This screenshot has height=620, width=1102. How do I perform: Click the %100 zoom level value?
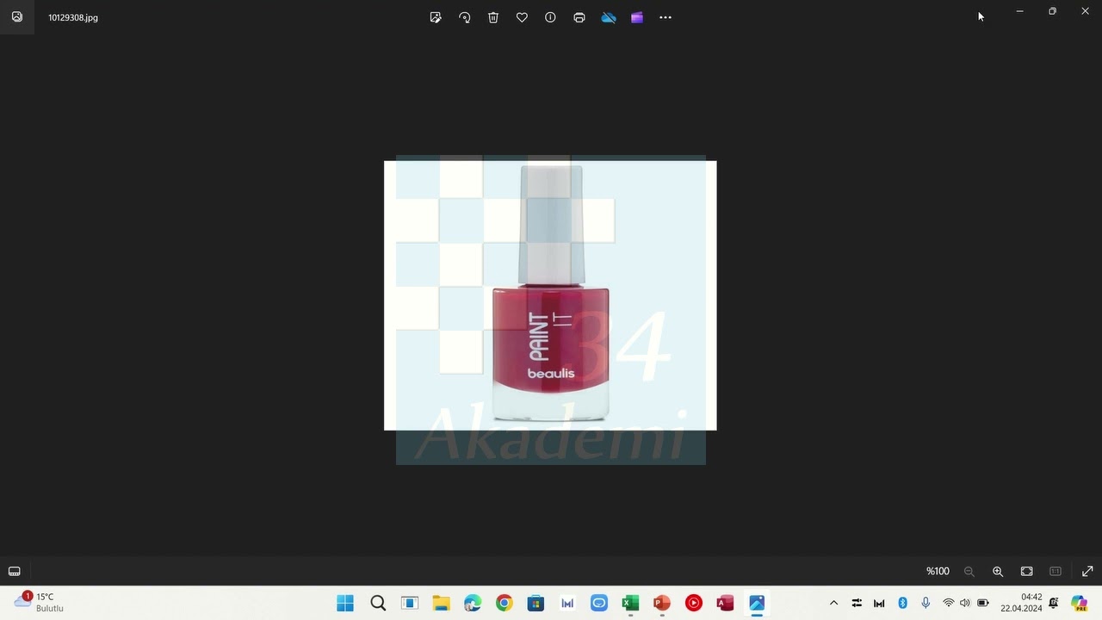point(938,571)
